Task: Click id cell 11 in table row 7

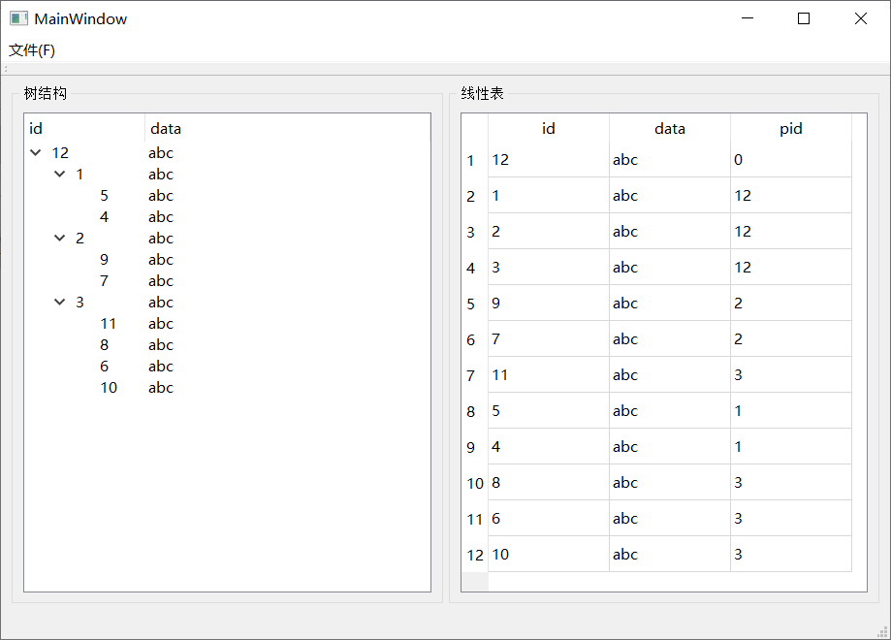Action: pos(549,374)
